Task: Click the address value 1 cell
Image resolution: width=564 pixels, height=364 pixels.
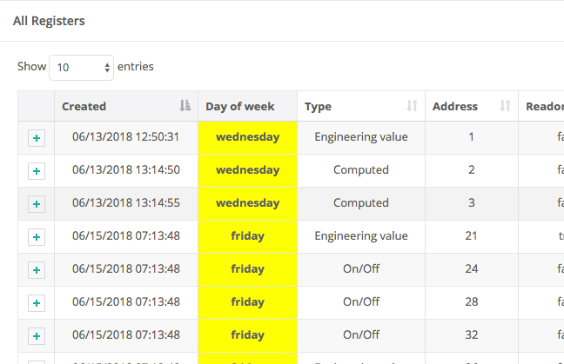Action: [x=471, y=137]
